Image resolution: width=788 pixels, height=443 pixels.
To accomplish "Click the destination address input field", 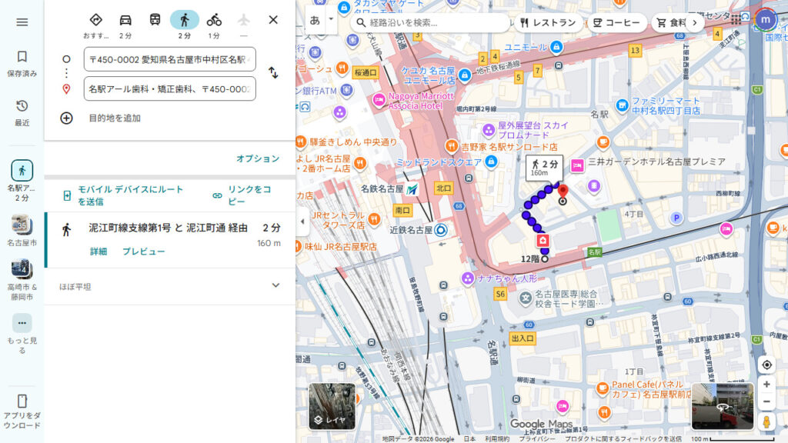I will tap(169, 89).
